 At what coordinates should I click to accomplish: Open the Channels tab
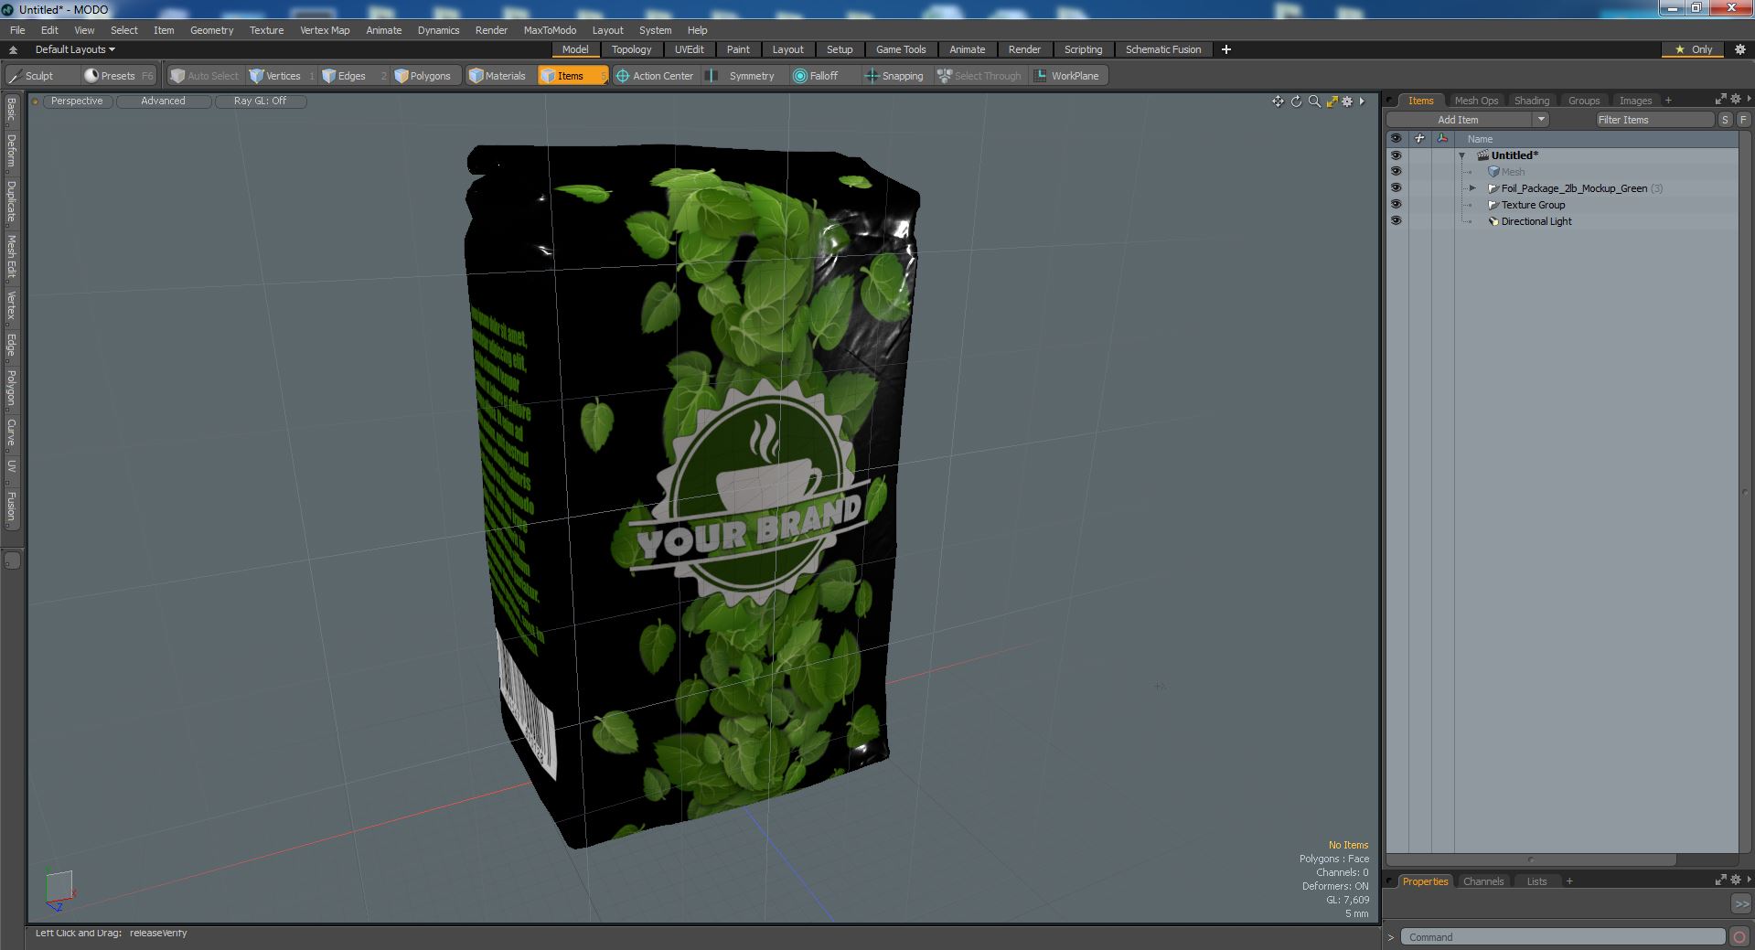tap(1482, 881)
